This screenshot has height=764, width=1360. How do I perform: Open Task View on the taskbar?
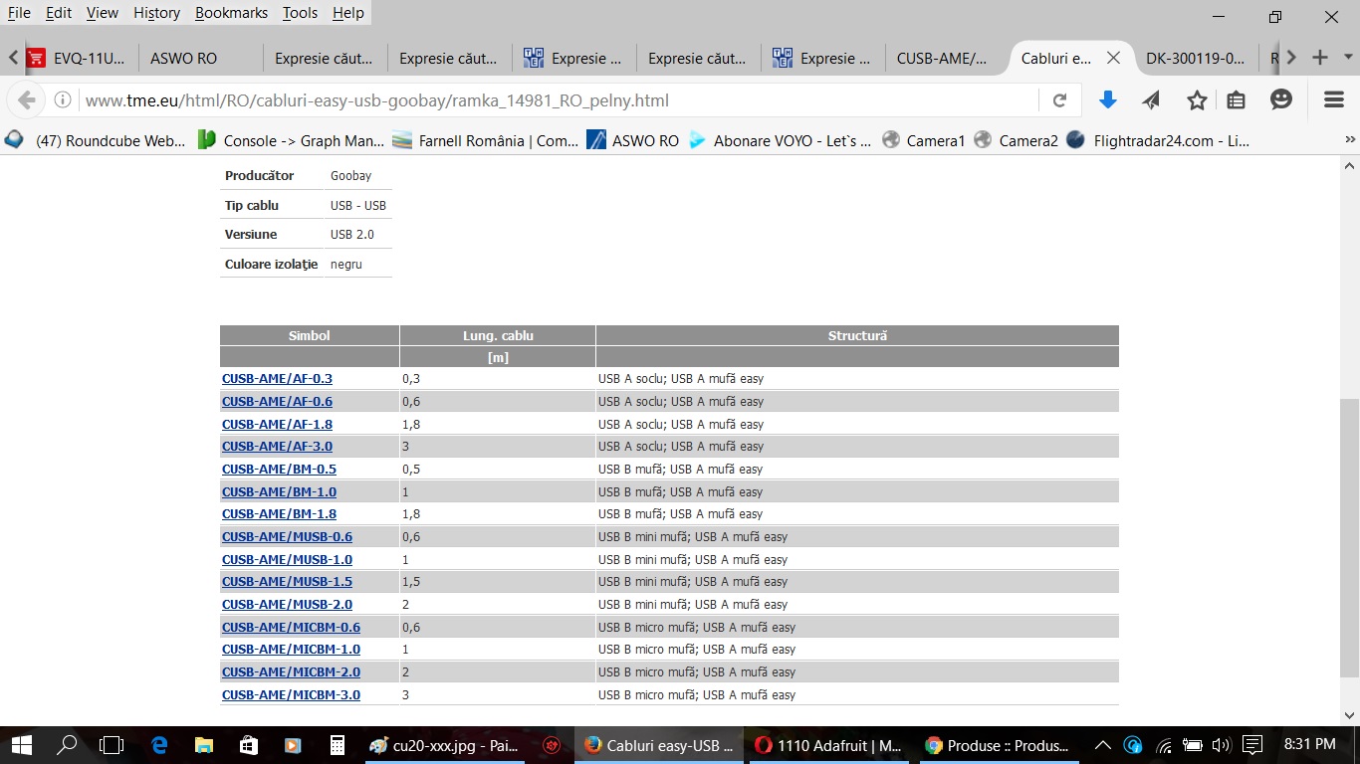113,744
